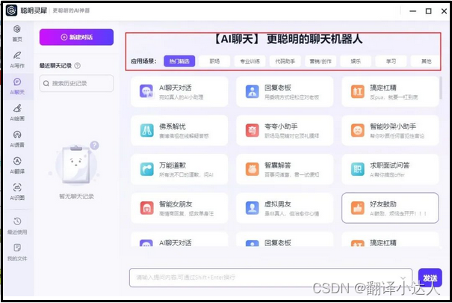This screenshot has width=452, height=303.
Task: Go to 首页 in the sidebar
Action: tap(17, 33)
